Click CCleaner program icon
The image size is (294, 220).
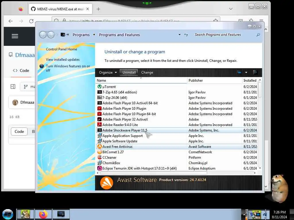pyautogui.click(x=100, y=157)
